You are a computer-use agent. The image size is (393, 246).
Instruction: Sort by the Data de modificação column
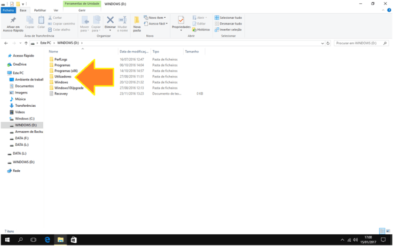coord(133,52)
